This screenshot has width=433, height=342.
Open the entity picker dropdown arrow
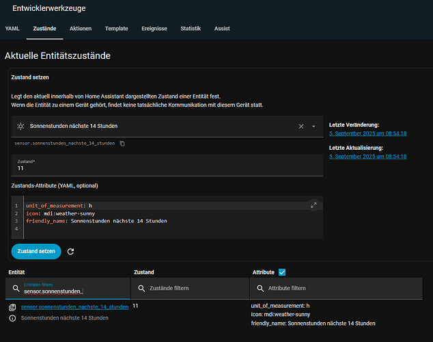tap(313, 127)
